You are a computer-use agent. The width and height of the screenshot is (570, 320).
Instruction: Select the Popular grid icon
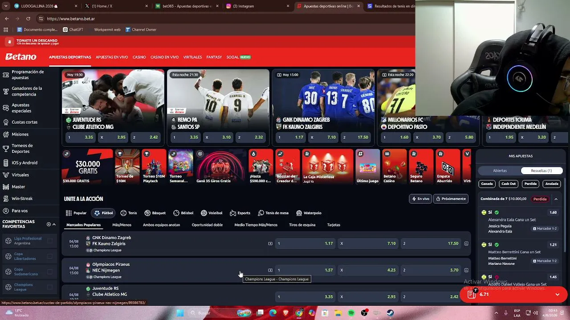(69, 213)
